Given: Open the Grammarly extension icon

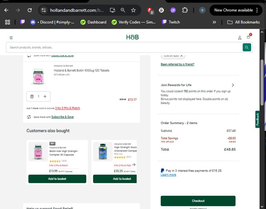Looking at the screenshot, I should (161, 10).
